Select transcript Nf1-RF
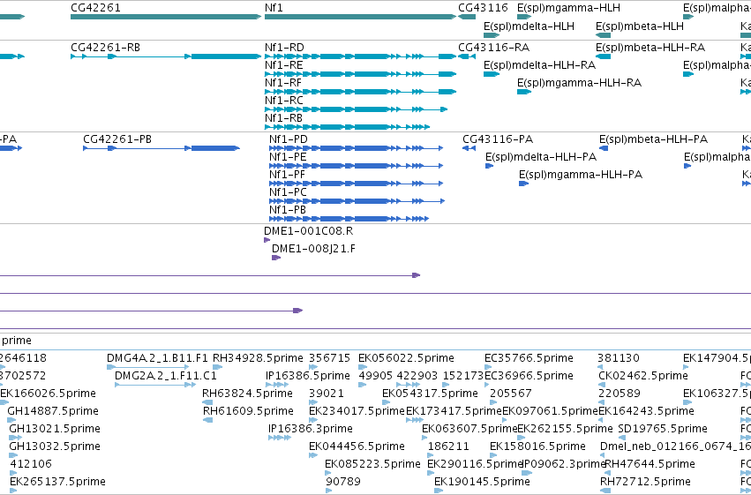The image size is (751, 495). click(360, 92)
